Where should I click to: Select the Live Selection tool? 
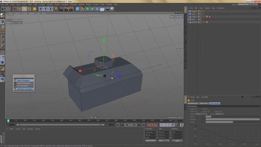[15, 9]
